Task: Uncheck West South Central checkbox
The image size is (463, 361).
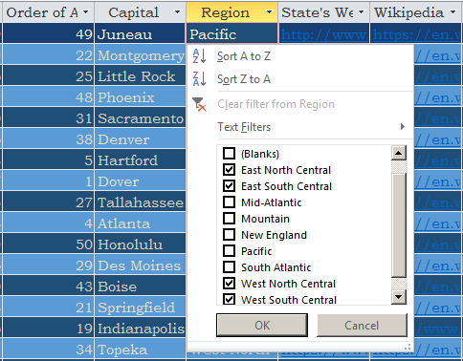Action: (229, 299)
